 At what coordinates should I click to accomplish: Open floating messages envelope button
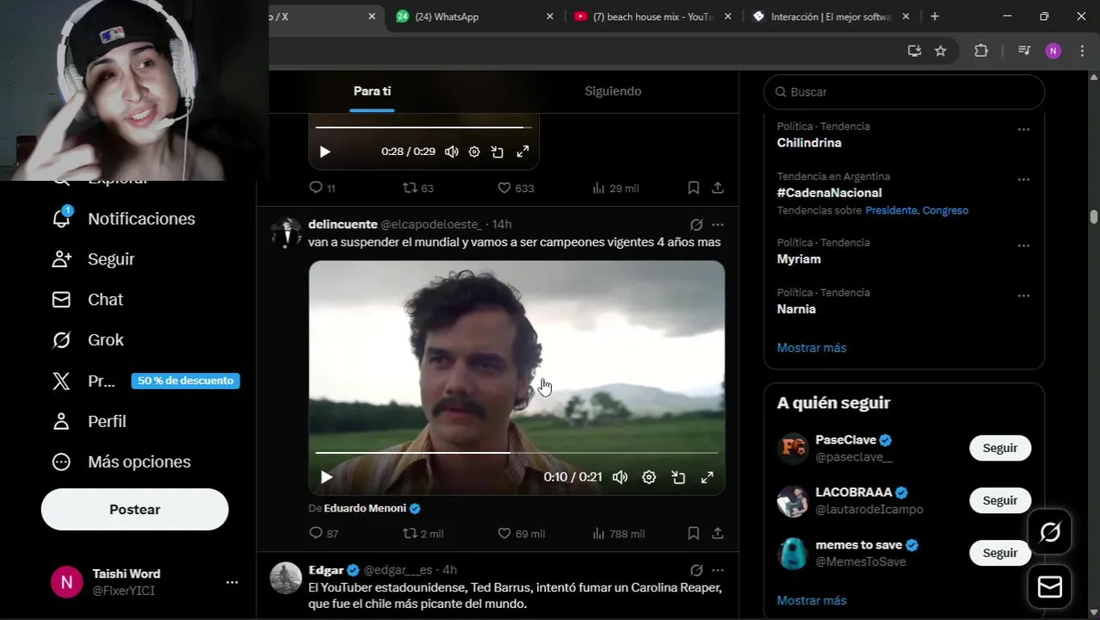(1050, 587)
